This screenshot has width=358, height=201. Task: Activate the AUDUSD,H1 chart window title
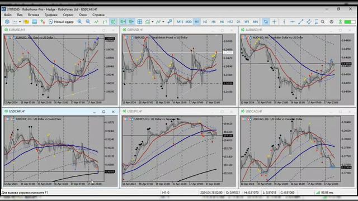coord(254,30)
